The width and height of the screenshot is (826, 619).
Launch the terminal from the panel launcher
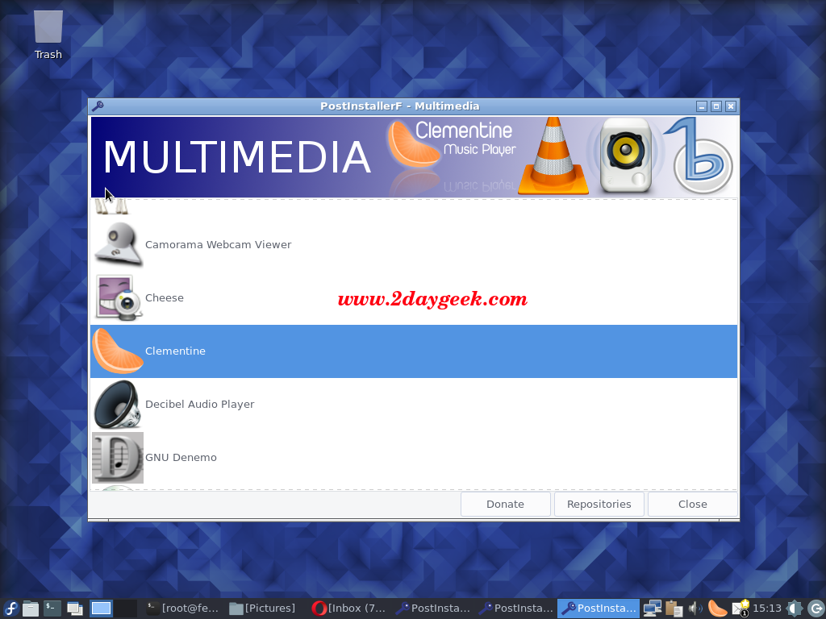52,609
